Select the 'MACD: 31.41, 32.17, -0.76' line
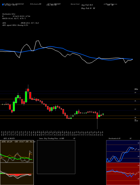 [13, 18]
